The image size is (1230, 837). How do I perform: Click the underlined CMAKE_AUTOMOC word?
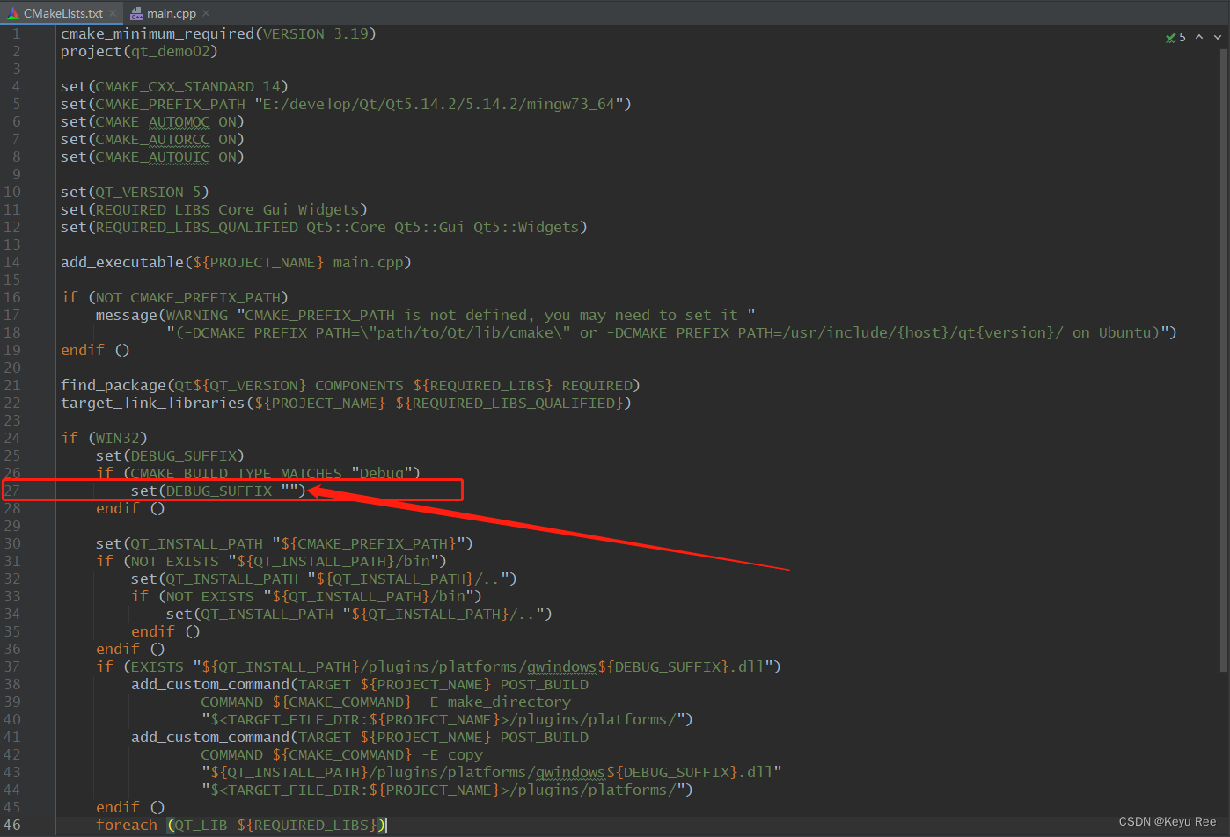[x=152, y=121]
